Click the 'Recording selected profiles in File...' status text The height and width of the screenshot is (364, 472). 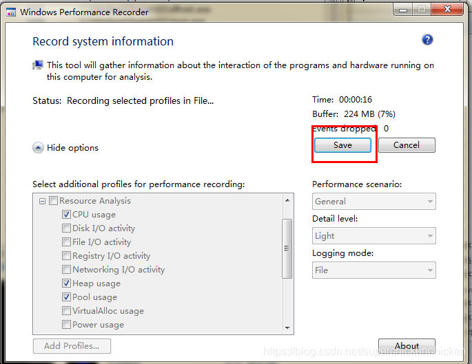click(141, 100)
